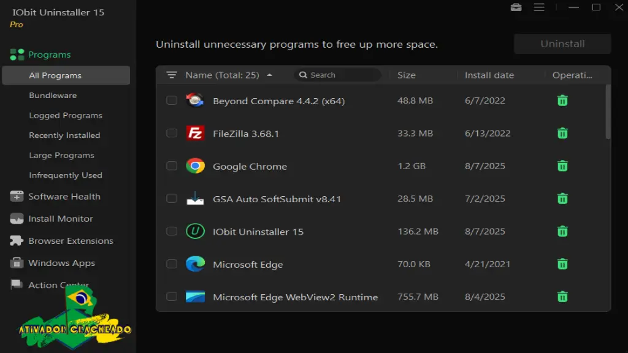Click trash icon for Google Chrome
The width and height of the screenshot is (628, 353).
(562, 165)
